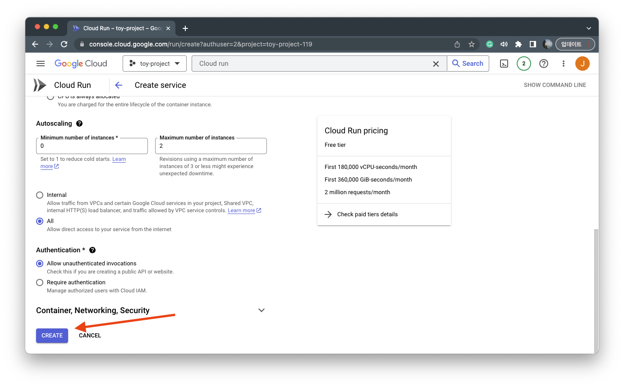This screenshot has height=387, width=624.
Task: Click the Google Cloud logo
Action: pyautogui.click(x=81, y=64)
